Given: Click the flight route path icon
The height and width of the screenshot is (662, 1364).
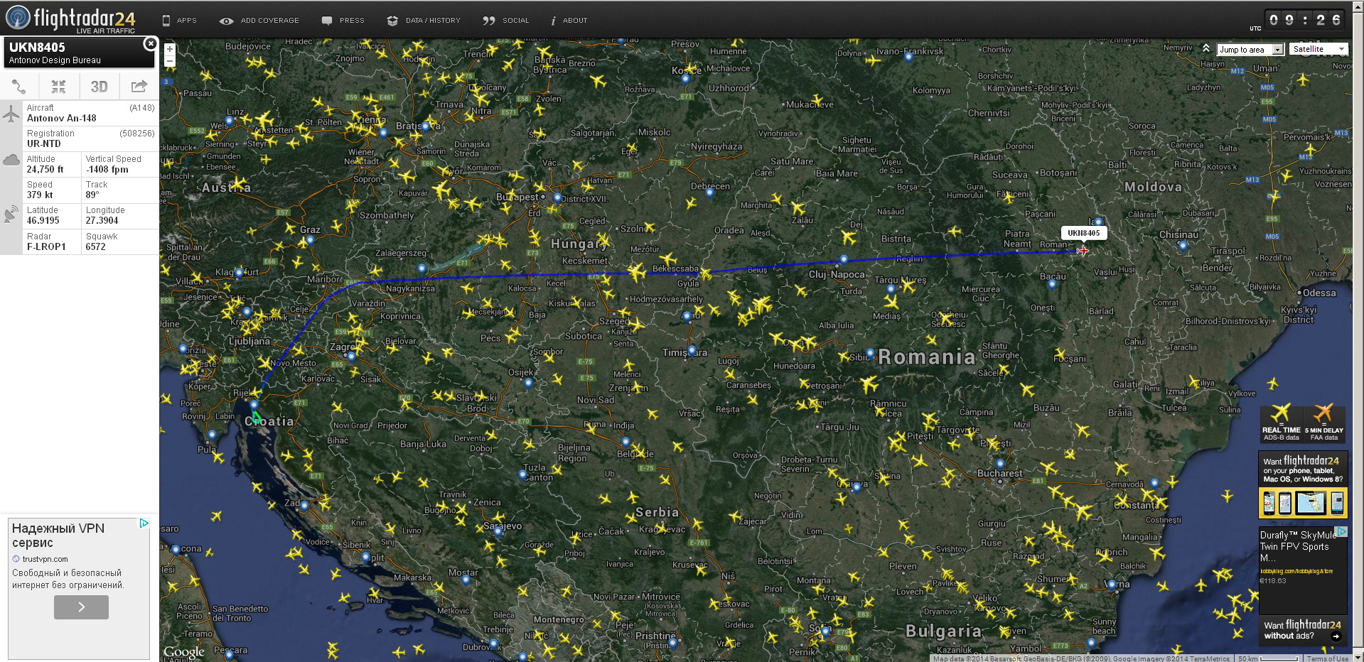Looking at the screenshot, I should point(19,87).
